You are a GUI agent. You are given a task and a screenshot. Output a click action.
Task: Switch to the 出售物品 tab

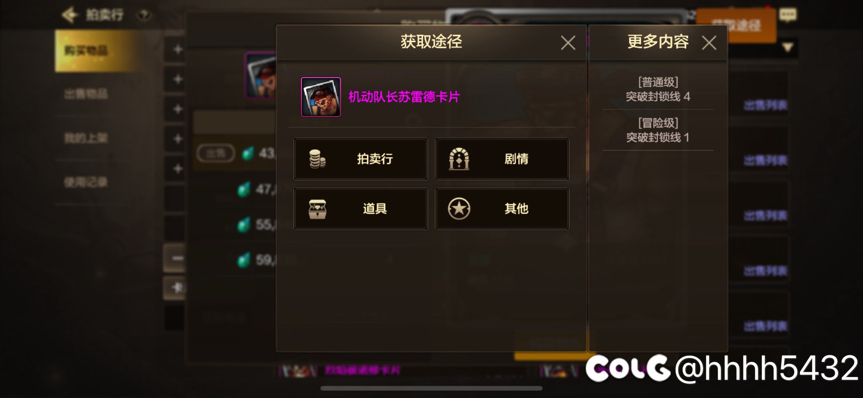coord(86,94)
